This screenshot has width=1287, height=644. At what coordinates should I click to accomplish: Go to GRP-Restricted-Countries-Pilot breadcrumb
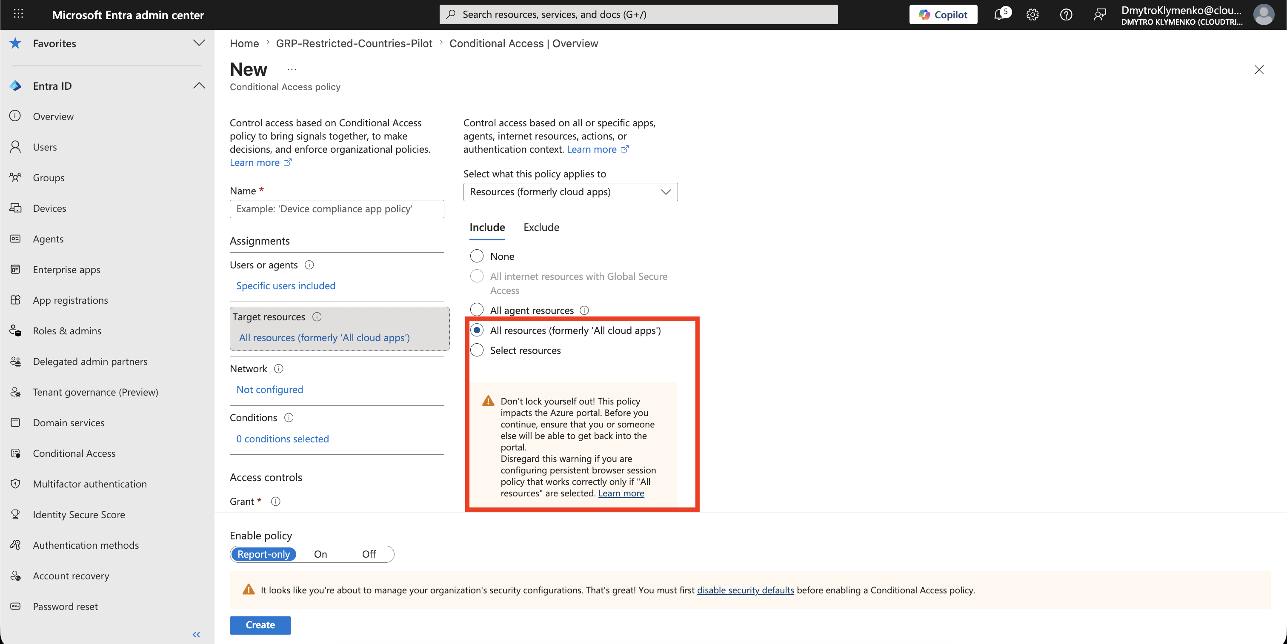coord(354,43)
